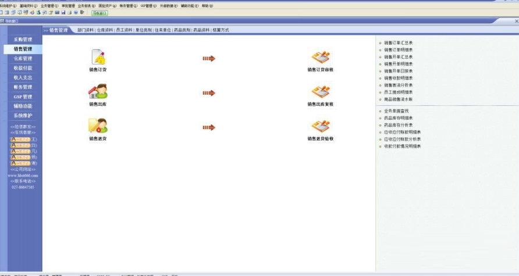This screenshot has height=276, width=519.
Task: Open the 销售订单明细表 report
Action: point(398,50)
